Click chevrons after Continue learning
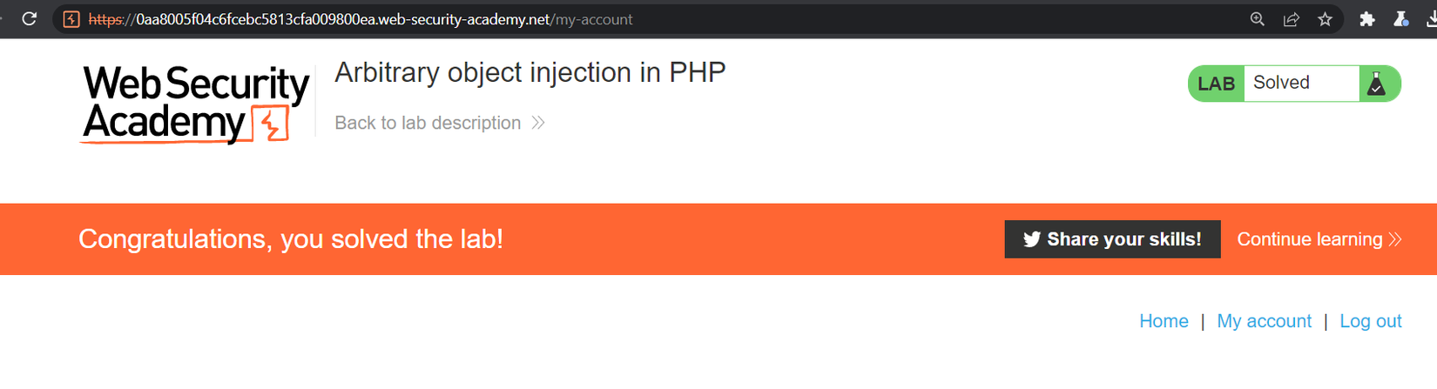The height and width of the screenshot is (389, 1437). click(x=1395, y=239)
